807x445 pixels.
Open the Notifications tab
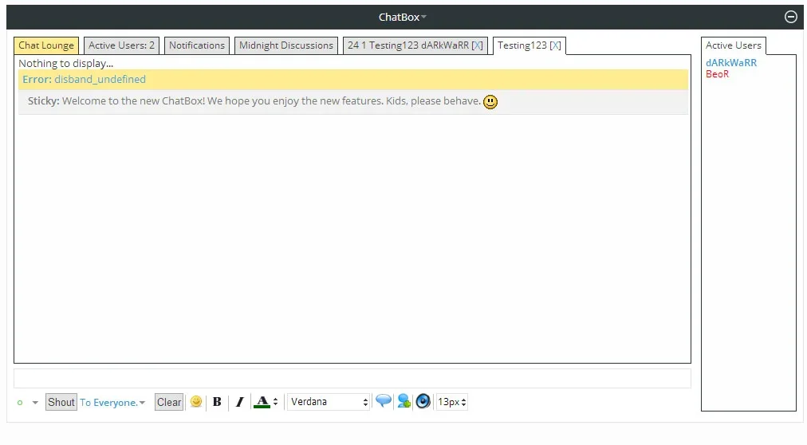197,45
